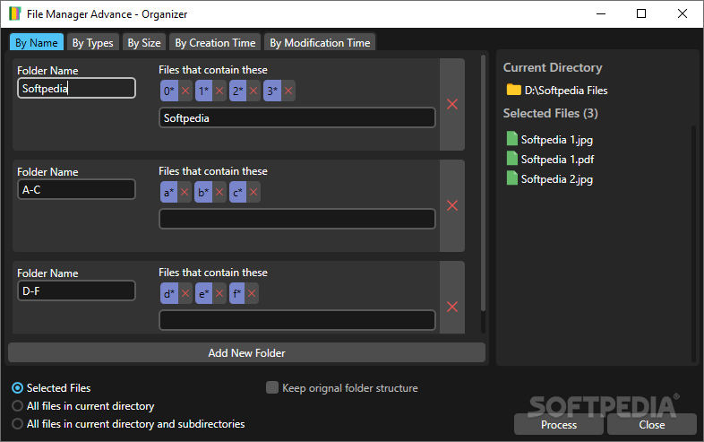This screenshot has height=442, width=704.
Task: Click the filter text field containing Softpedia
Action: point(297,117)
